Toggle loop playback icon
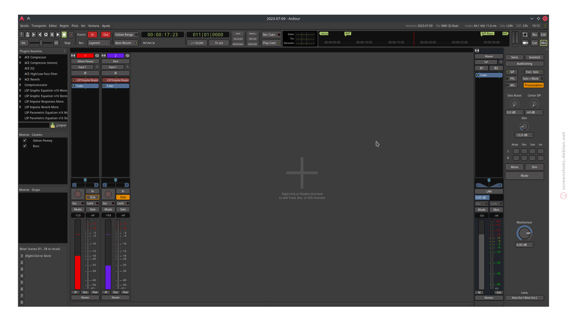The width and height of the screenshot is (567, 328). tap(46, 35)
